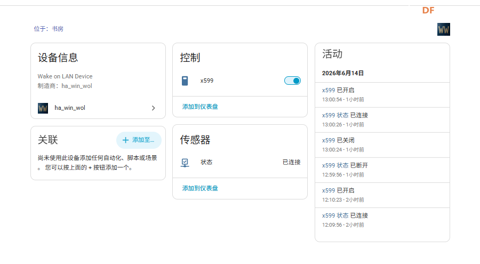Click the Wake on LAN Device text

(x=65, y=76)
